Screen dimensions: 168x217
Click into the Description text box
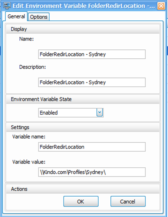pos(92,82)
